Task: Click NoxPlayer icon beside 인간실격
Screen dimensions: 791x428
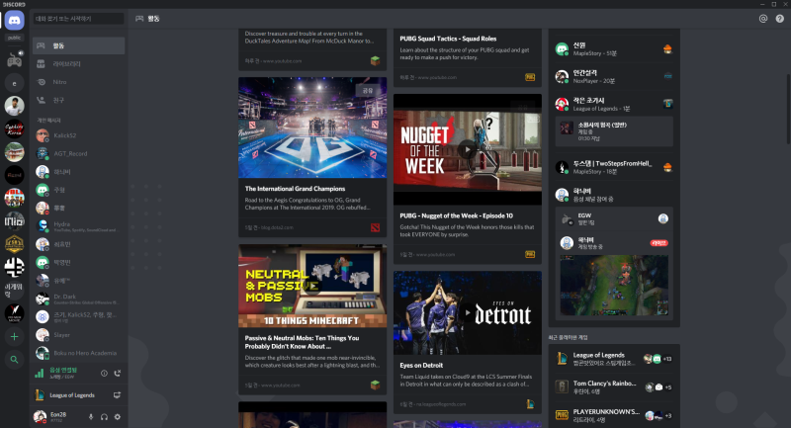Action: [667, 76]
